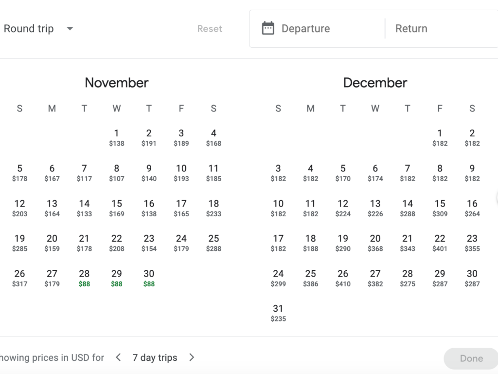Choose December 5 priced at $170
Image resolution: width=498 pixels, height=374 pixels.
(x=343, y=173)
